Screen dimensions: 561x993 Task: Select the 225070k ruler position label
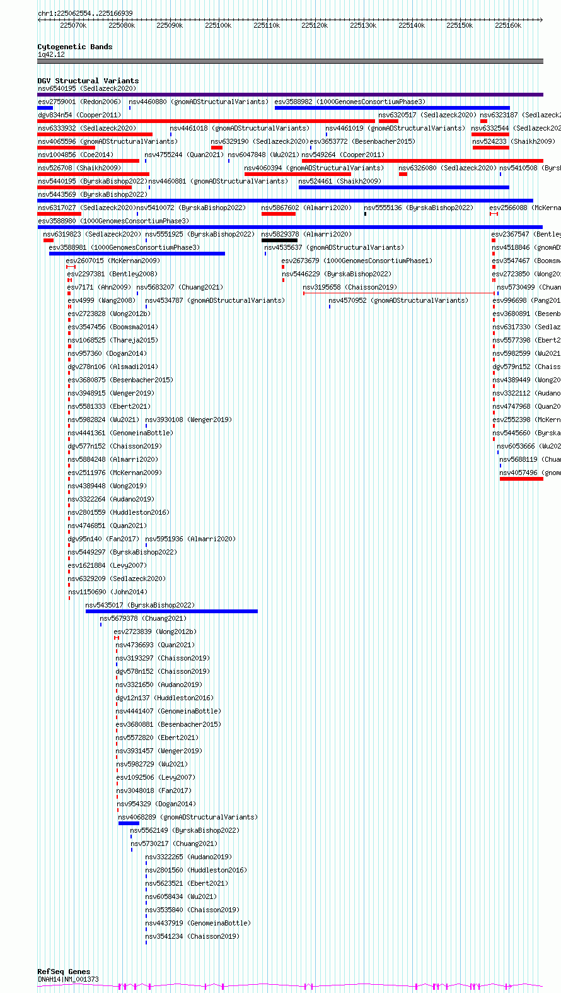[73, 25]
